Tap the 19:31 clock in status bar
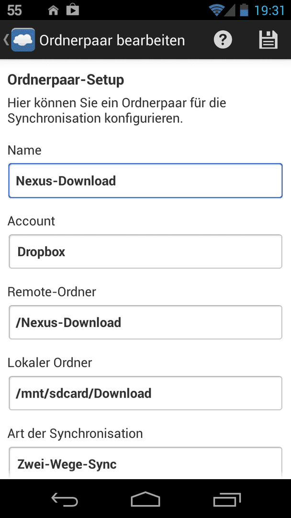The width and height of the screenshot is (291, 518). coord(269,11)
